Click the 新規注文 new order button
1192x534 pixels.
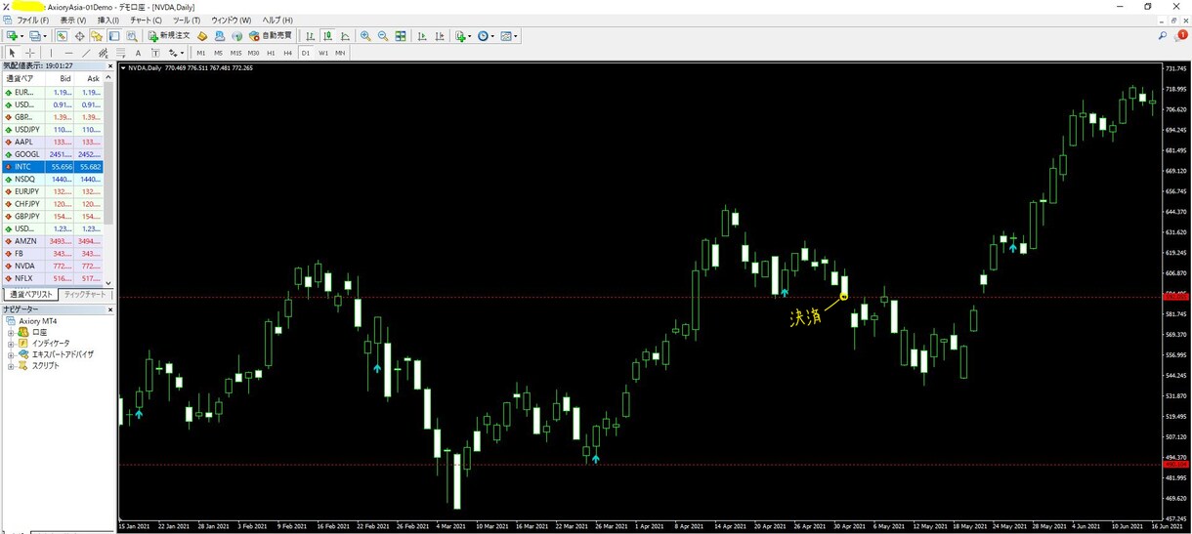click(x=169, y=36)
